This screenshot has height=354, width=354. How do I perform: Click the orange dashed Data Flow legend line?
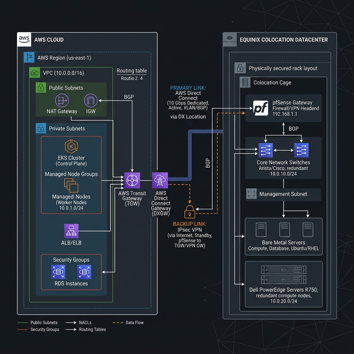[x=118, y=323]
